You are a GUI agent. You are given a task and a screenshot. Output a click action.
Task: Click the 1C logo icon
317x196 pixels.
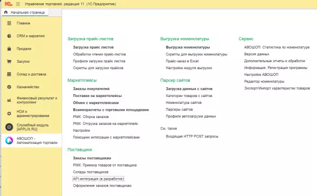8,4
